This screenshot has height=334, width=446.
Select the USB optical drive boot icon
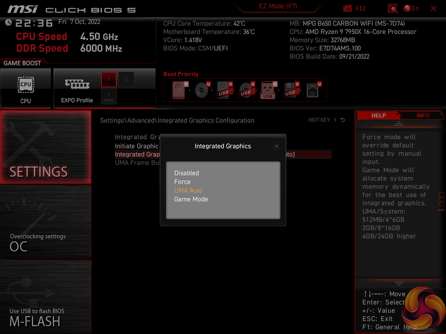pos(247,90)
